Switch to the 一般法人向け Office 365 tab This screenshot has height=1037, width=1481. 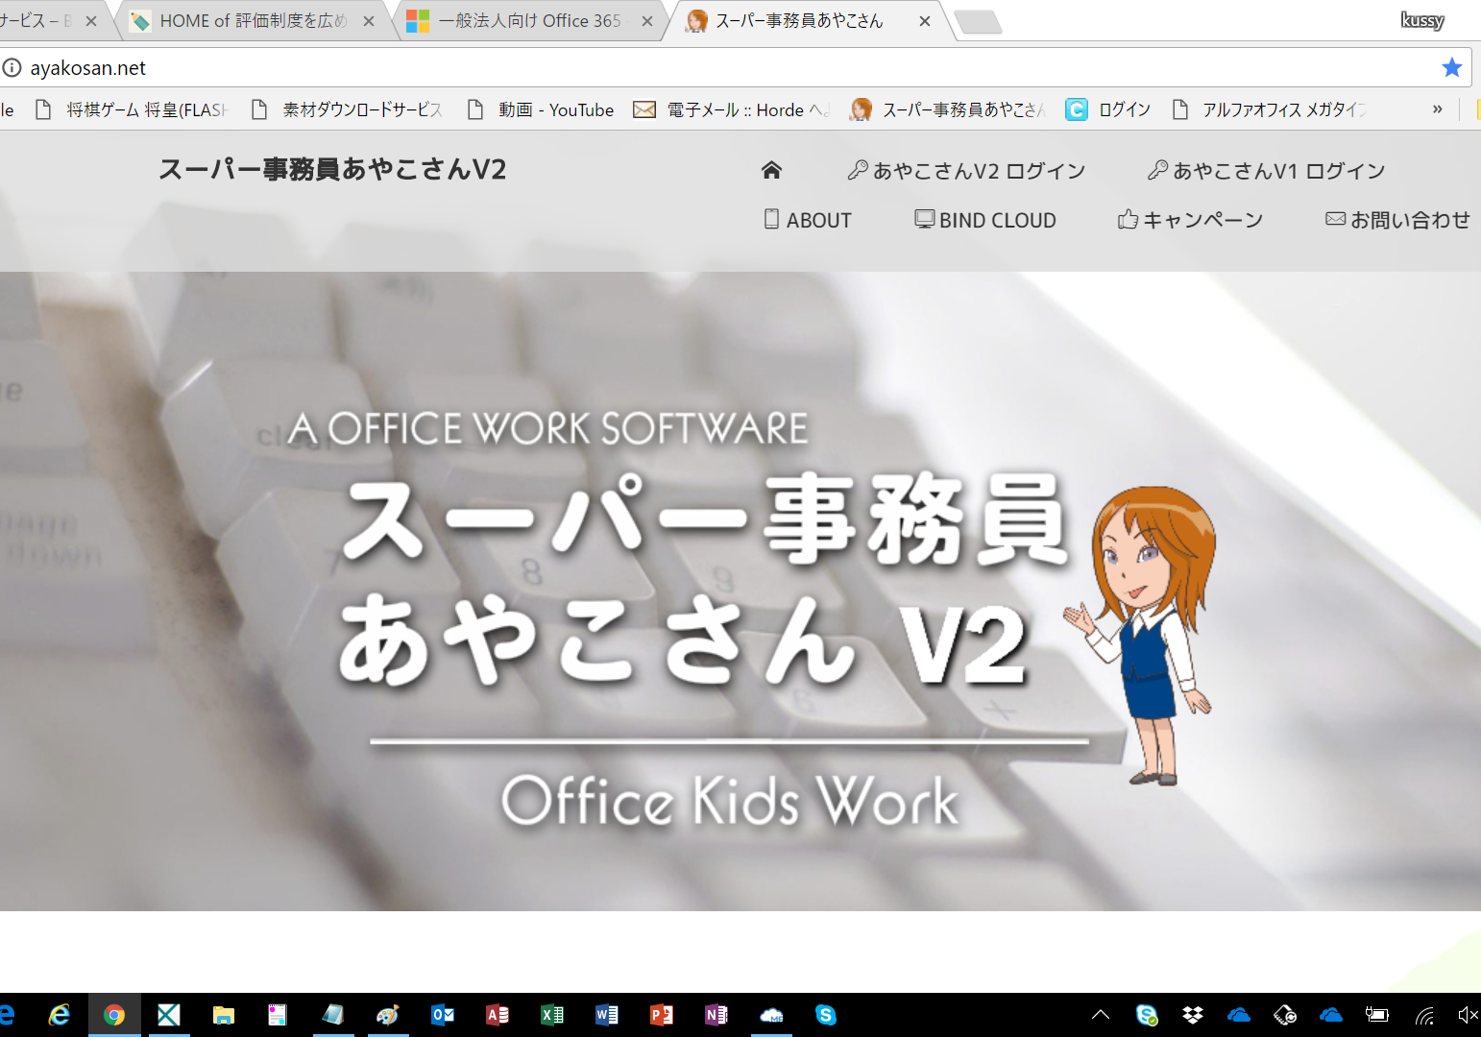coord(529,21)
